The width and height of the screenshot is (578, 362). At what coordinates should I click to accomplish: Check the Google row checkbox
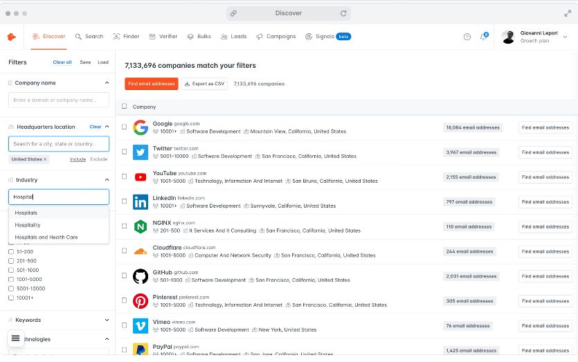[x=124, y=127]
